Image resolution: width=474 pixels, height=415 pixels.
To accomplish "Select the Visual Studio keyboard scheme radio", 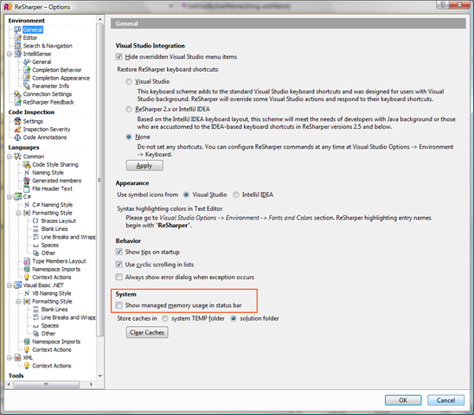I will click(129, 81).
